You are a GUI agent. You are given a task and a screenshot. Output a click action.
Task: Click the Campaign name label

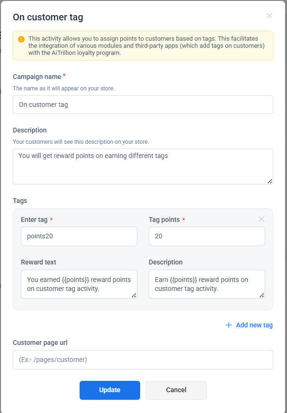pos(37,77)
